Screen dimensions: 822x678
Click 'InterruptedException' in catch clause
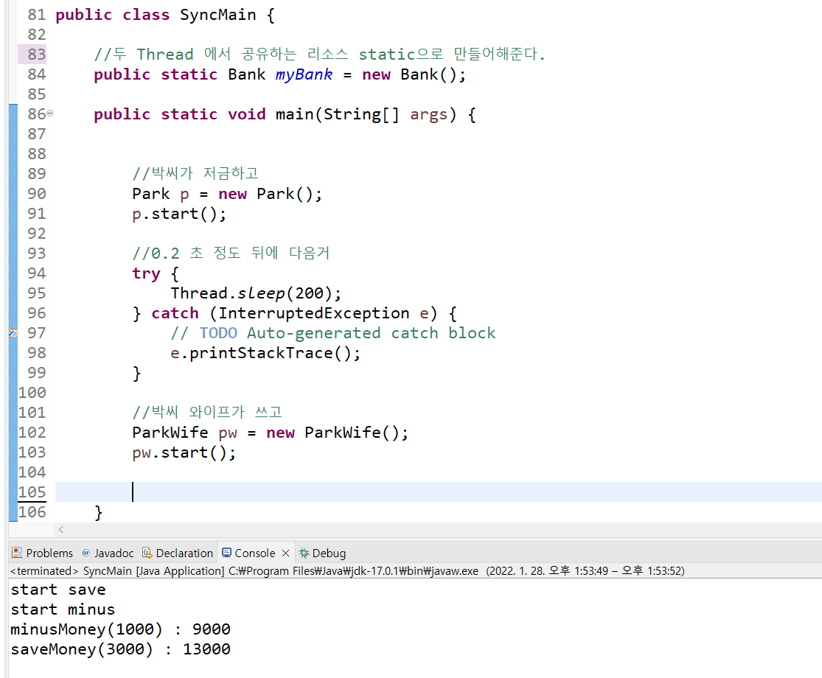(314, 313)
